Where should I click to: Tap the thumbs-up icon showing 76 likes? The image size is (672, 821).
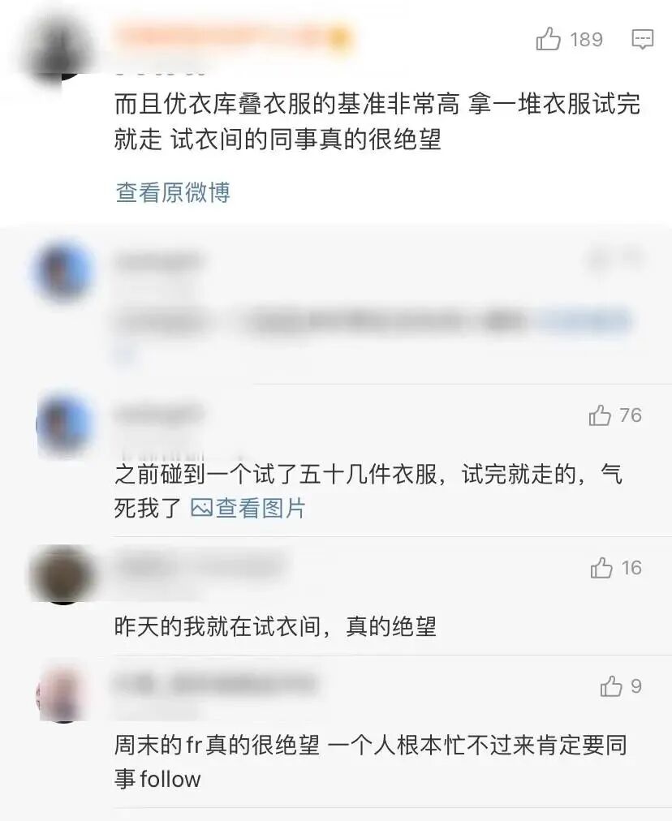(x=600, y=415)
